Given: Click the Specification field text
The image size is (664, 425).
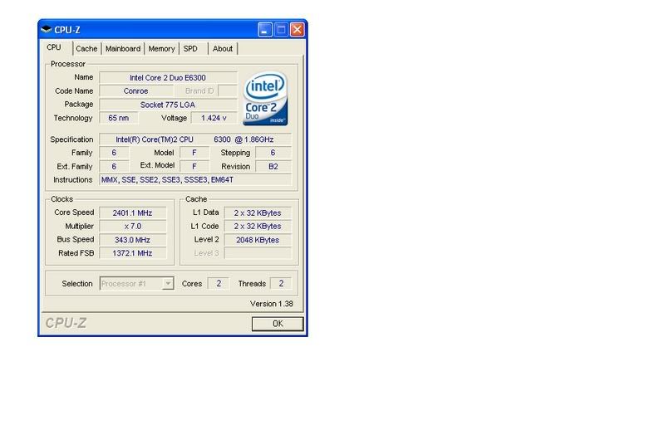Looking at the screenshot, I should pos(195,139).
